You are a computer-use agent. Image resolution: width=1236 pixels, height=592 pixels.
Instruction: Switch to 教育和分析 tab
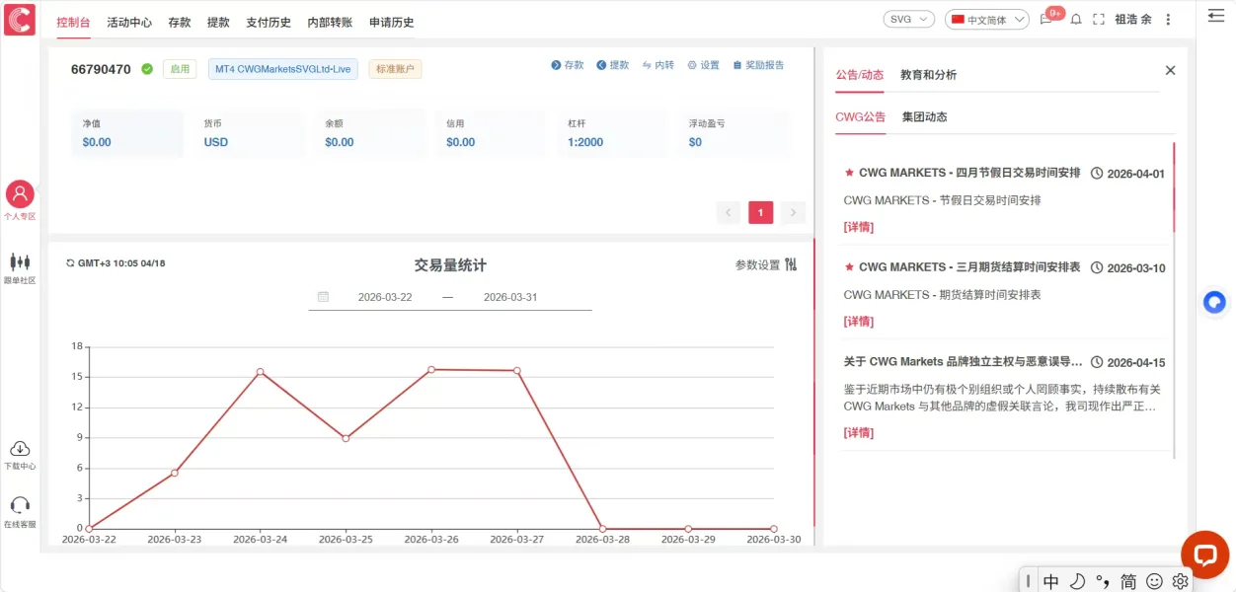[928, 75]
